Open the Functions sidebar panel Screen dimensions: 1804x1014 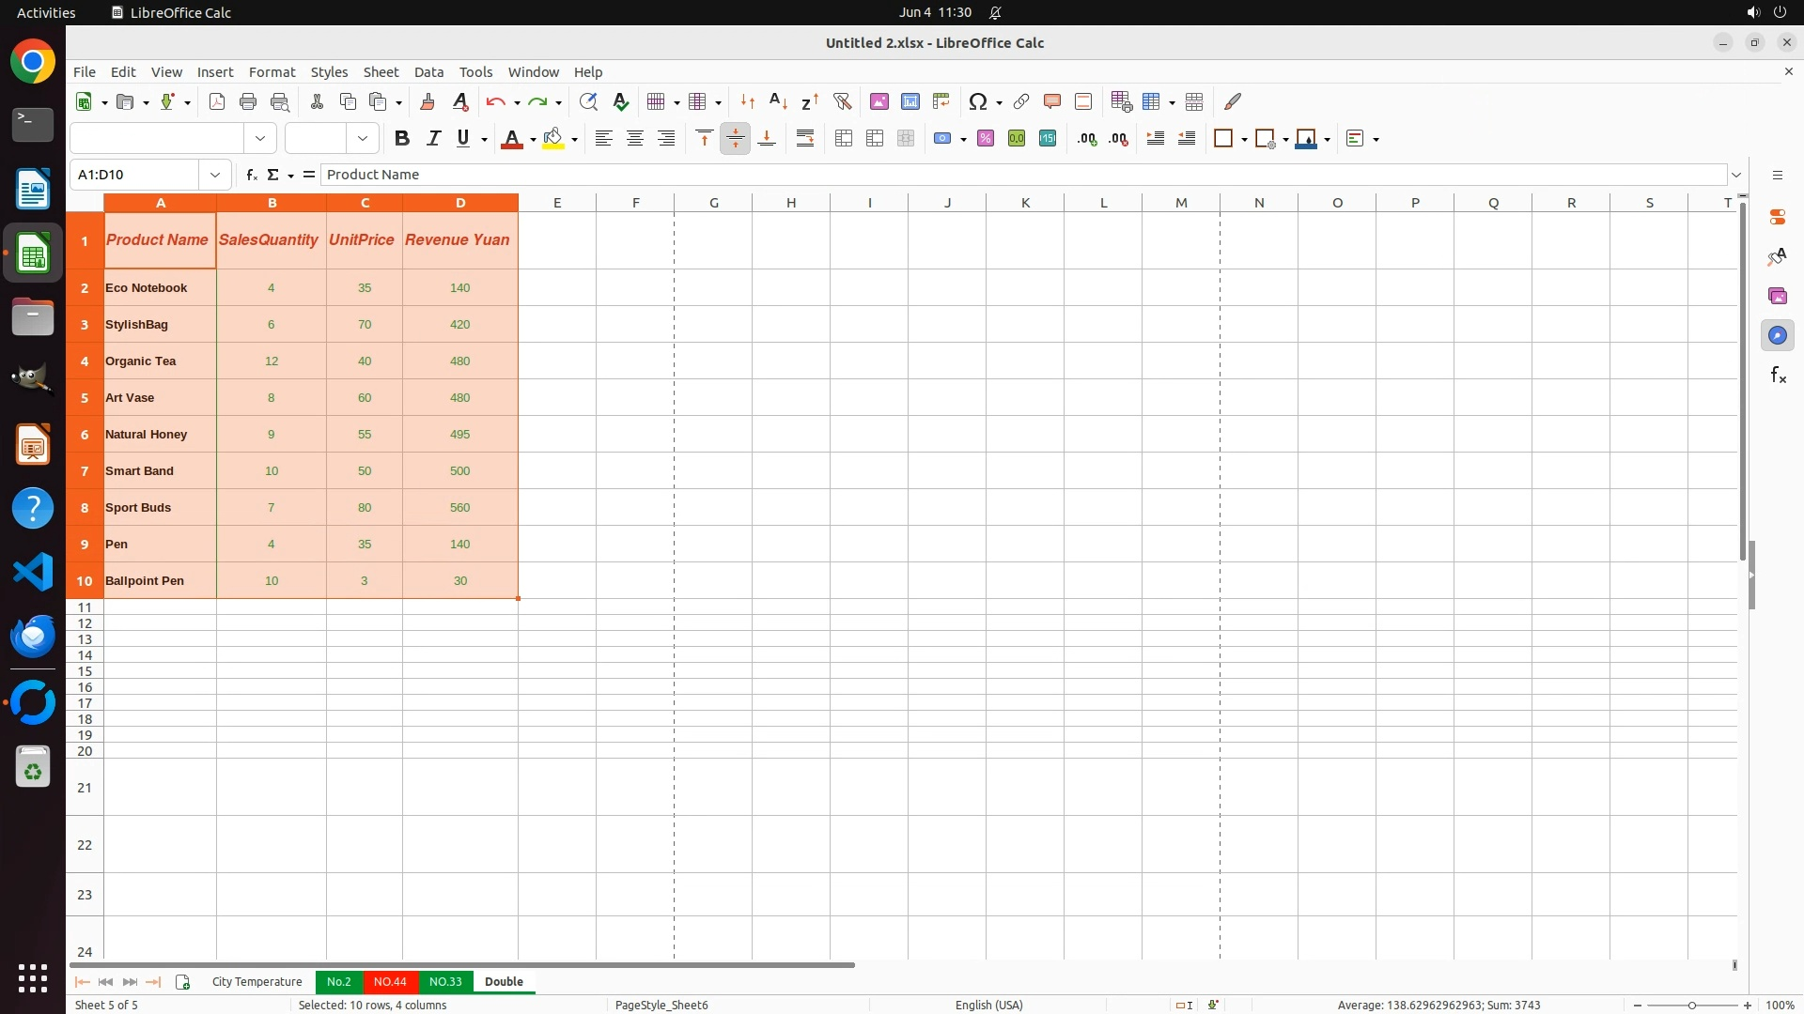[x=1778, y=376]
